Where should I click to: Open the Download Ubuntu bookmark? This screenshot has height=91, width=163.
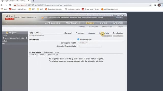pyautogui.click(x=53, y=9)
